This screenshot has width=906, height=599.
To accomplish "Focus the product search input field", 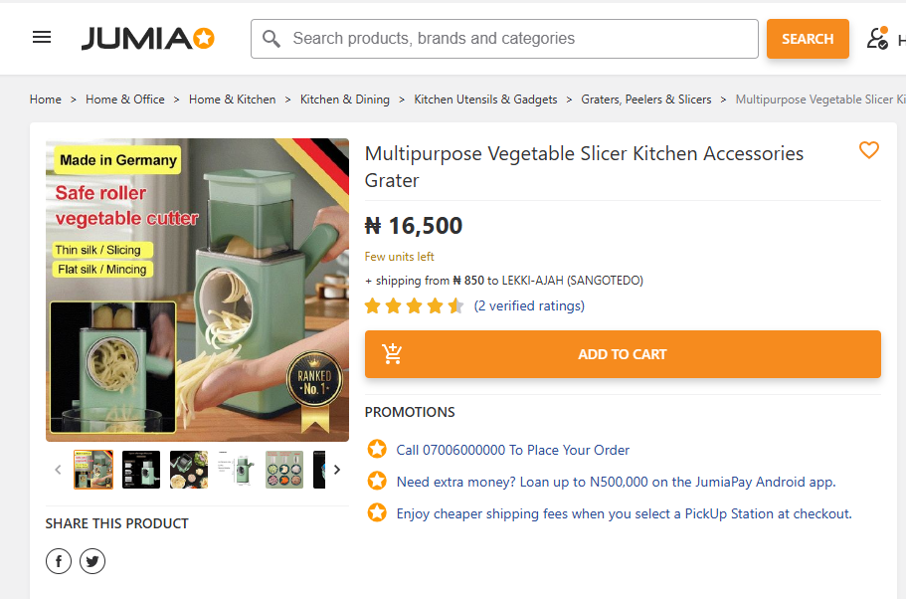I will [517, 39].
